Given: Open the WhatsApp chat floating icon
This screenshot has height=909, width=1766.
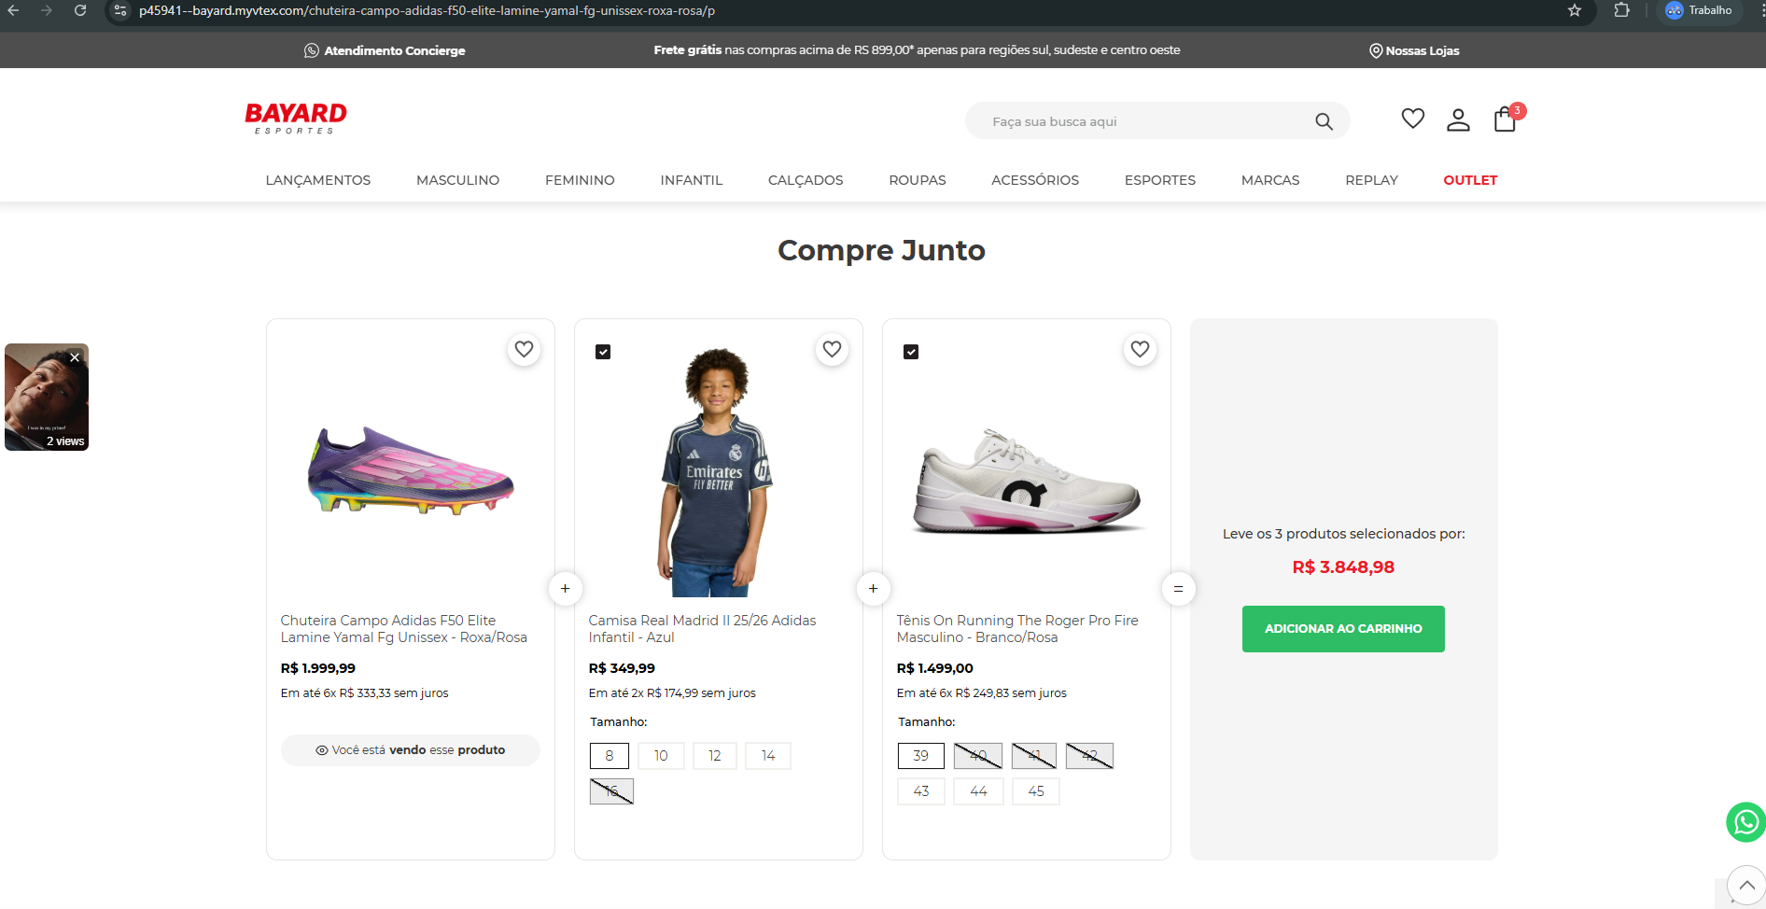Looking at the screenshot, I should click(1745, 822).
